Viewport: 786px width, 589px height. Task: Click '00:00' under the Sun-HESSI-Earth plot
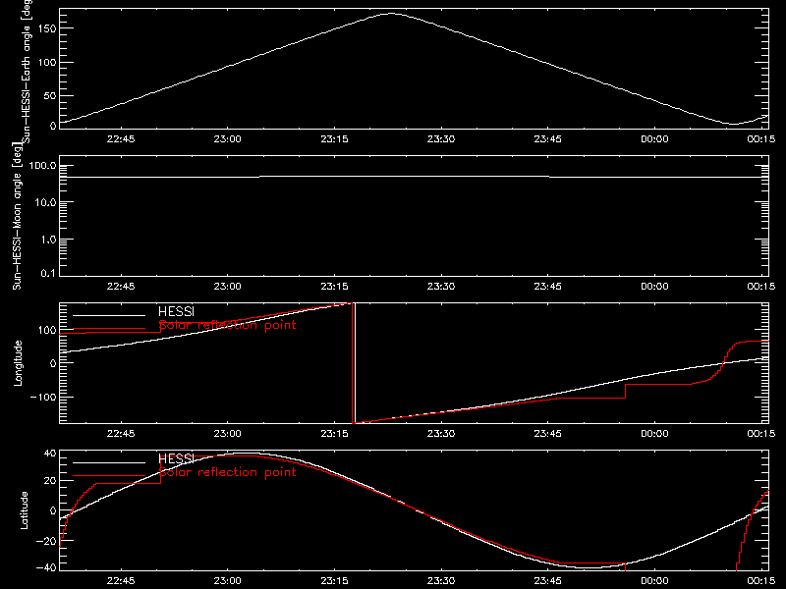(654, 139)
